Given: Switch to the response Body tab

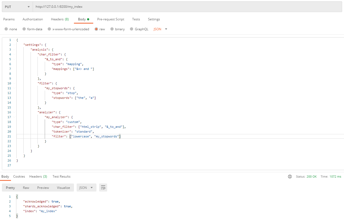Looking at the screenshot, I should coord(5,177).
